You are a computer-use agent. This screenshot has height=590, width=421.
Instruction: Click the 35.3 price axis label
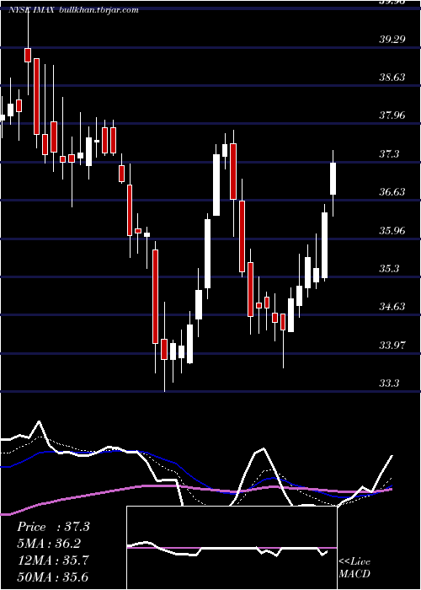pos(389,269)
